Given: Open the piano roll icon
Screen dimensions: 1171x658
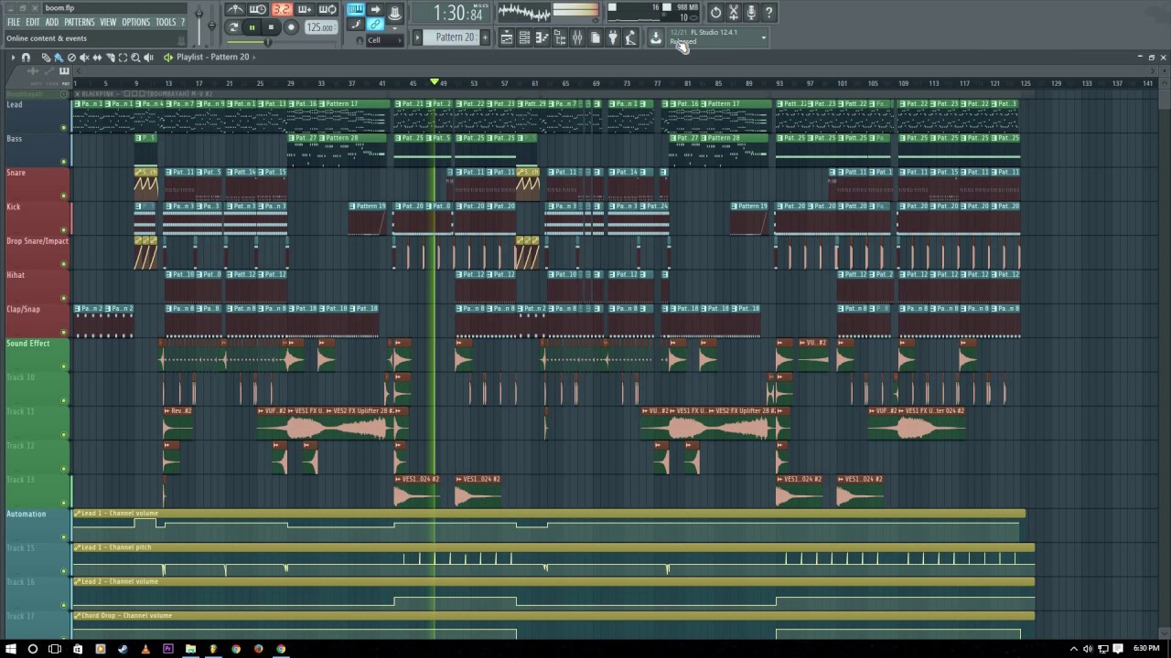Looking at the screenshot, I should tap(542, 37).
